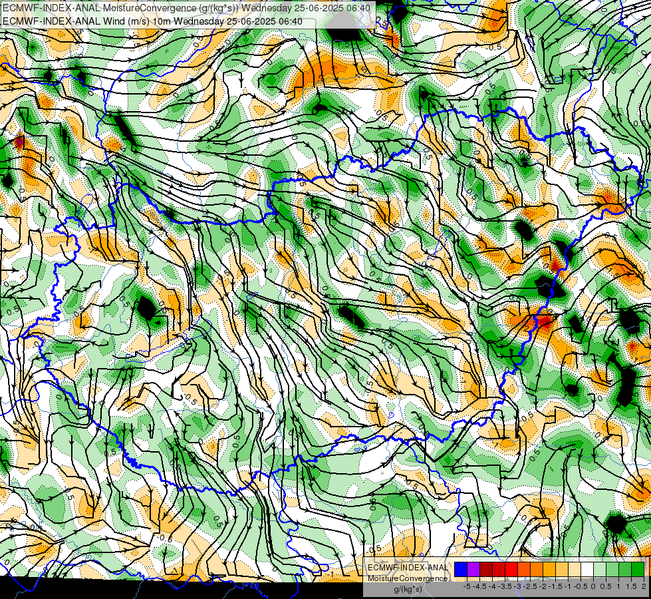Select the purple swatch in the legend
The height and width of the screenshot is (599, 651).
coord(473,569)
